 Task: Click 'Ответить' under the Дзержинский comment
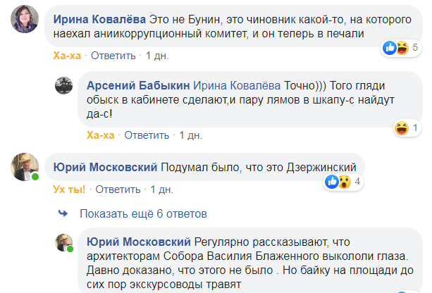[118, 189]
